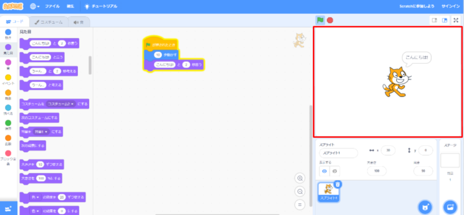Image resolution: width=464 pixels, height=215 pixels.
Task: Click the y position field
Action: [425, 151]
